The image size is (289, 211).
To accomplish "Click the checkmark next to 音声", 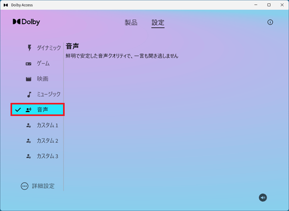I will (18, 110).
